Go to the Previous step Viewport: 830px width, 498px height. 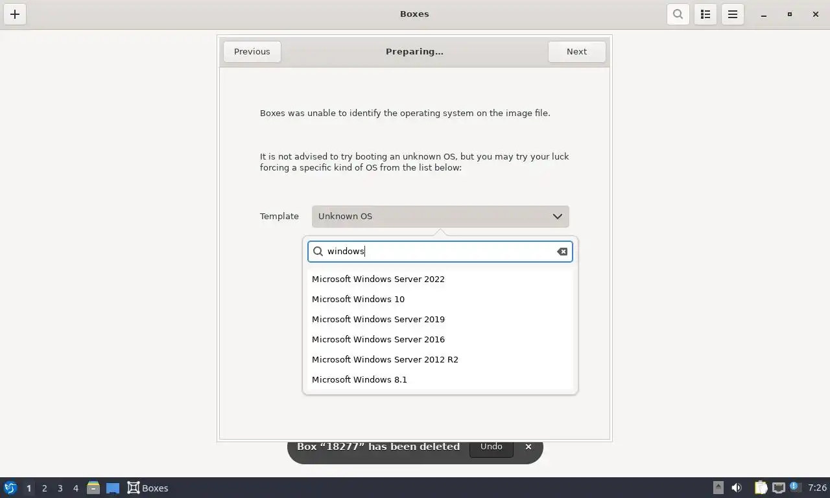[252, 52]
